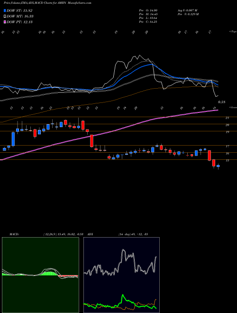Click price axis label 20

(227, 125)
